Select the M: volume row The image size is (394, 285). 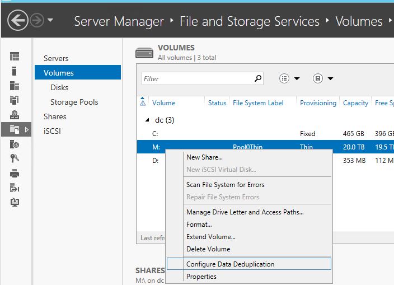[x=265, y=147]
